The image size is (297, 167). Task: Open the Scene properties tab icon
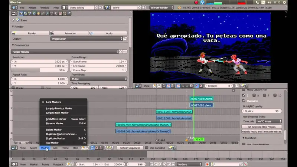(x=30, y=14)
